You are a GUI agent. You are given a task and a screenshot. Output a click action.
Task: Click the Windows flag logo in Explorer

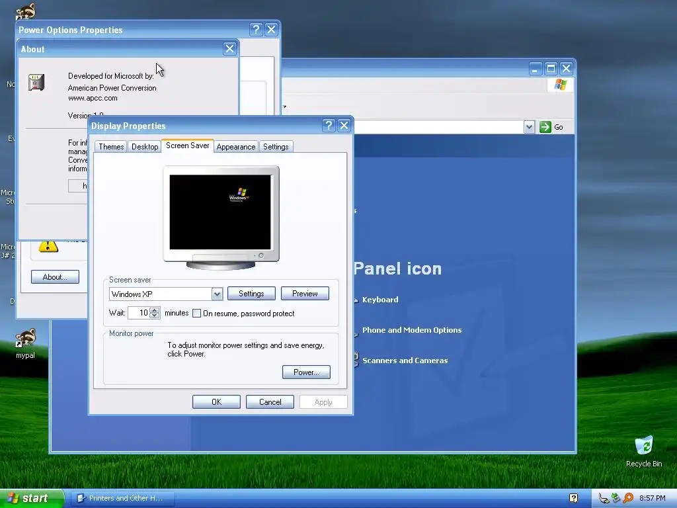tap(561, 85)
